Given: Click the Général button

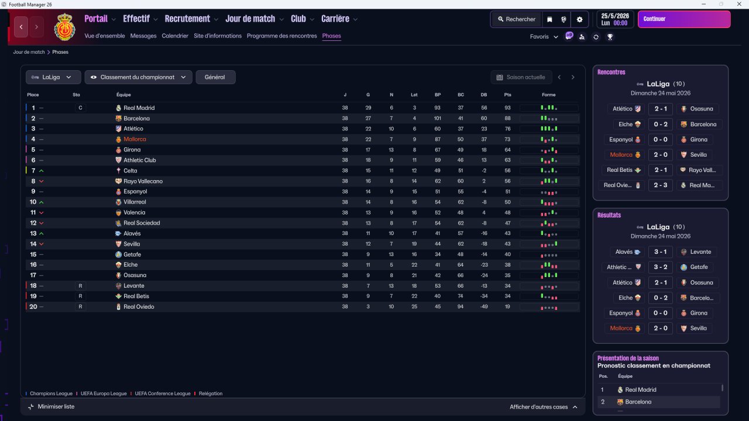Looking at the screenshot, I should [215, 77].
